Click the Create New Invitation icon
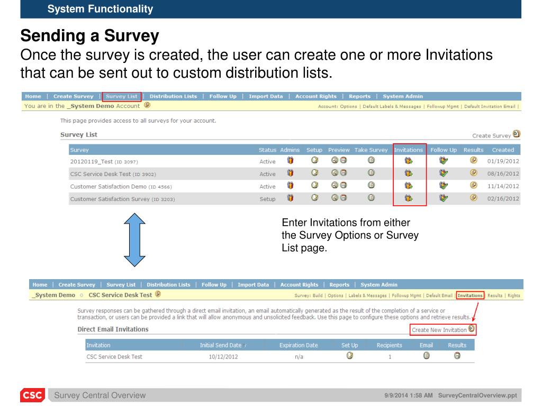 (x=472, y=328)
